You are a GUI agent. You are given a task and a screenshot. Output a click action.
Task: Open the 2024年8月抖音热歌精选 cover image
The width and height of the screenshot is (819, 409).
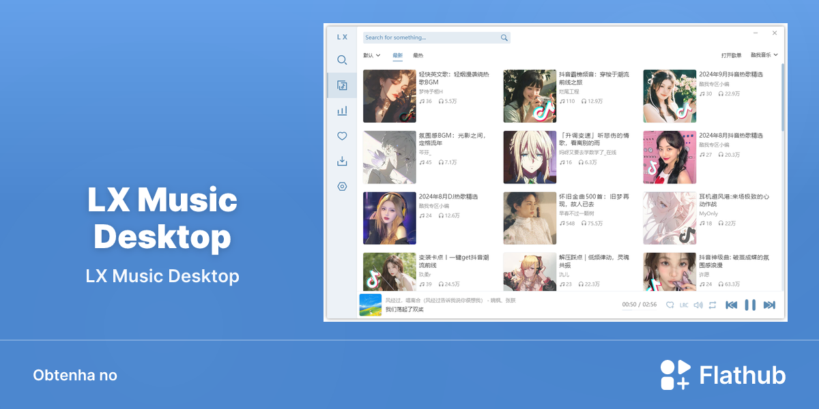[670, 157]
